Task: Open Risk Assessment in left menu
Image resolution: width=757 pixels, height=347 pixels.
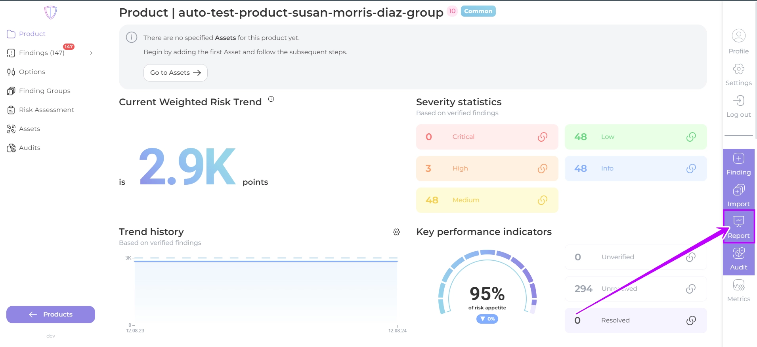Action: click(46, 110)
